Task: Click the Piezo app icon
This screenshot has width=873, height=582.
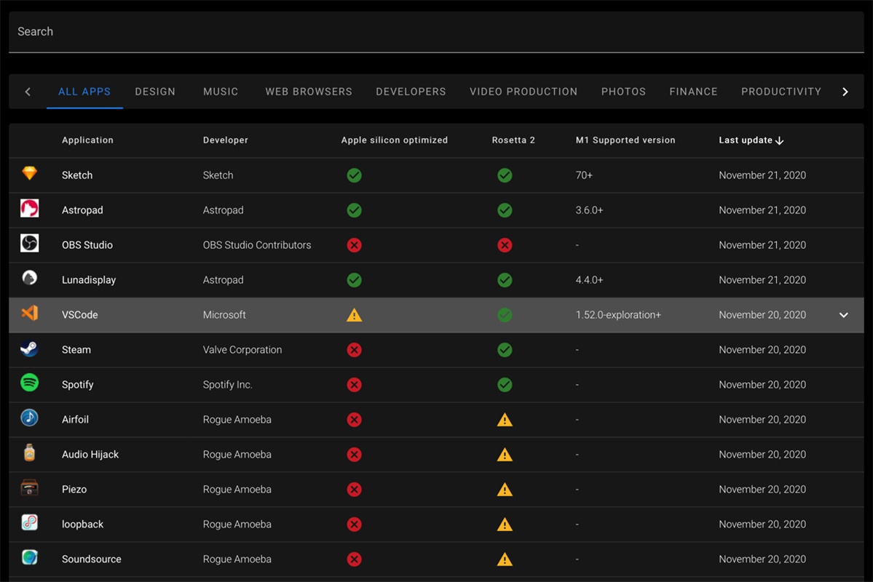Action: click(30, 487)
